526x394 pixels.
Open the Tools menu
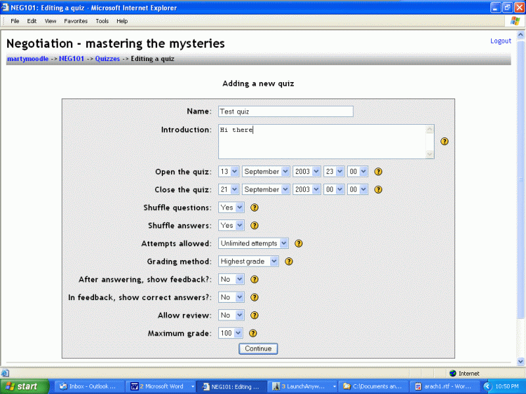pos(102,21)
